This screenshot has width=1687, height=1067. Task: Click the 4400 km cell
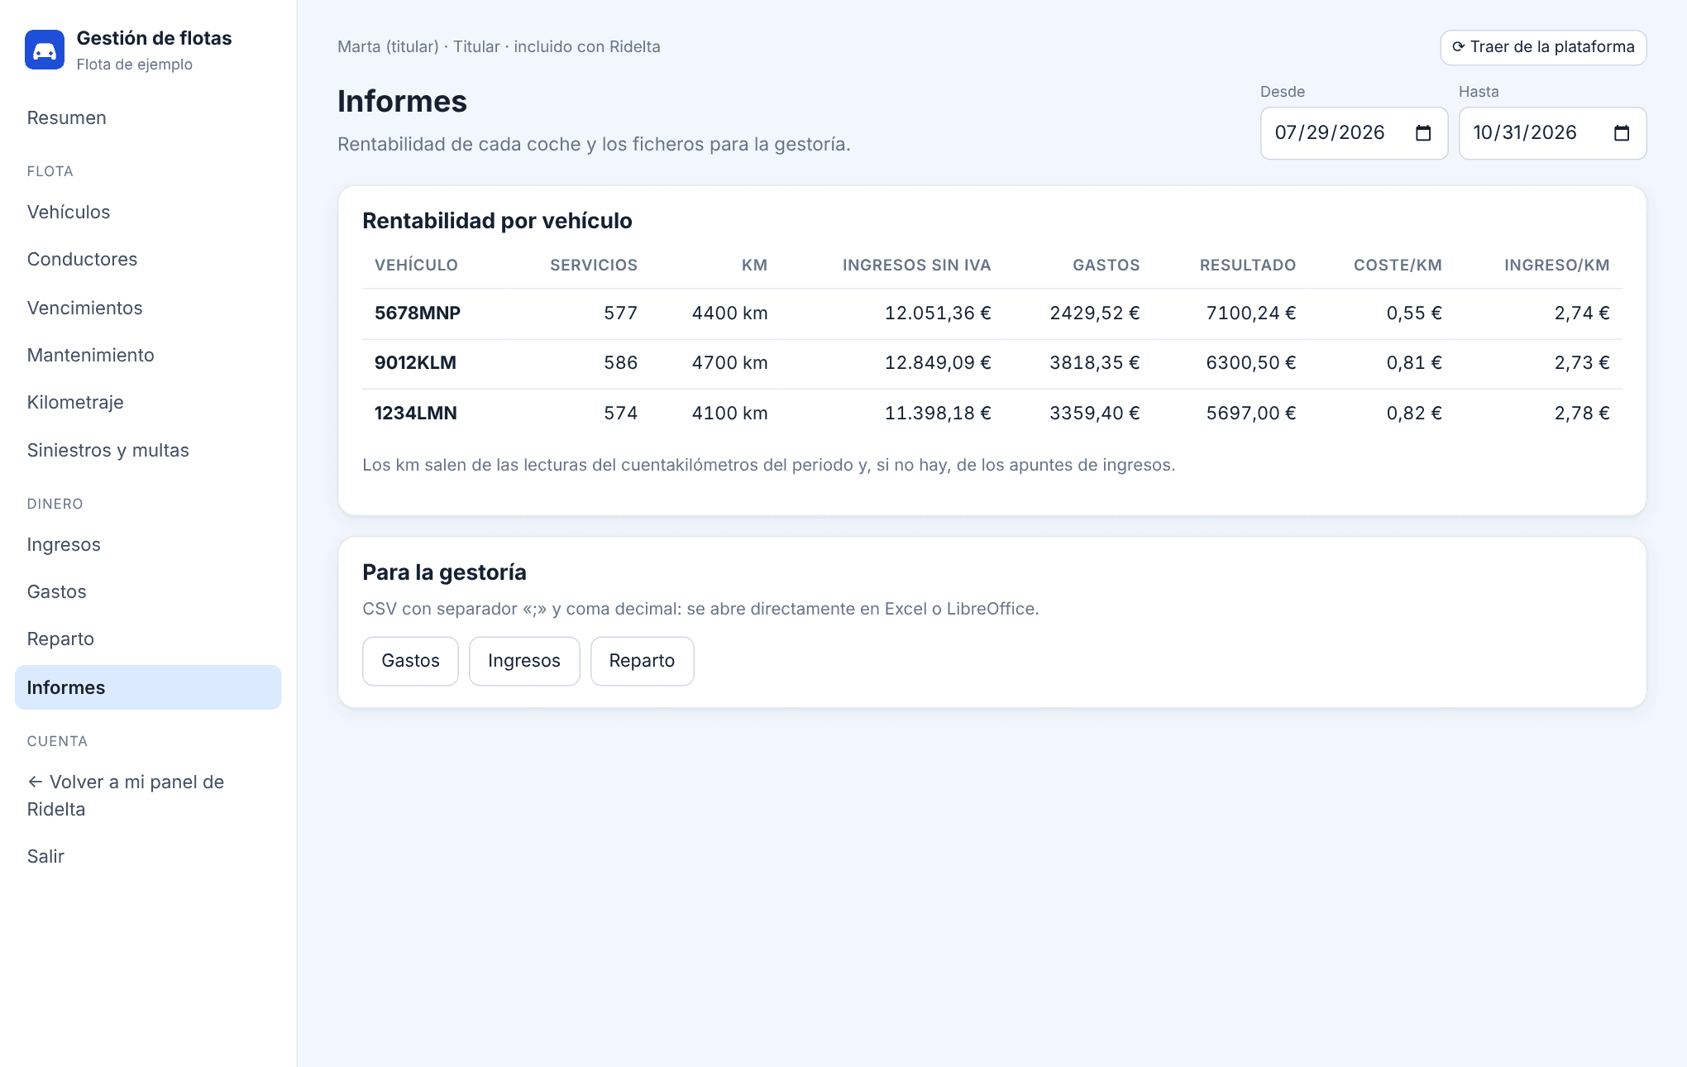click(729, 313)
